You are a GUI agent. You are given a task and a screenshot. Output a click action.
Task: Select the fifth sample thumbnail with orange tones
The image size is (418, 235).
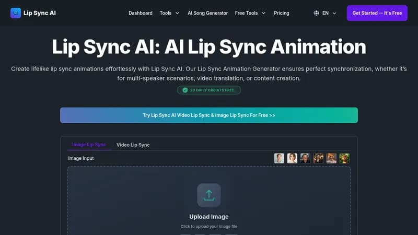(x=331, y=158)
